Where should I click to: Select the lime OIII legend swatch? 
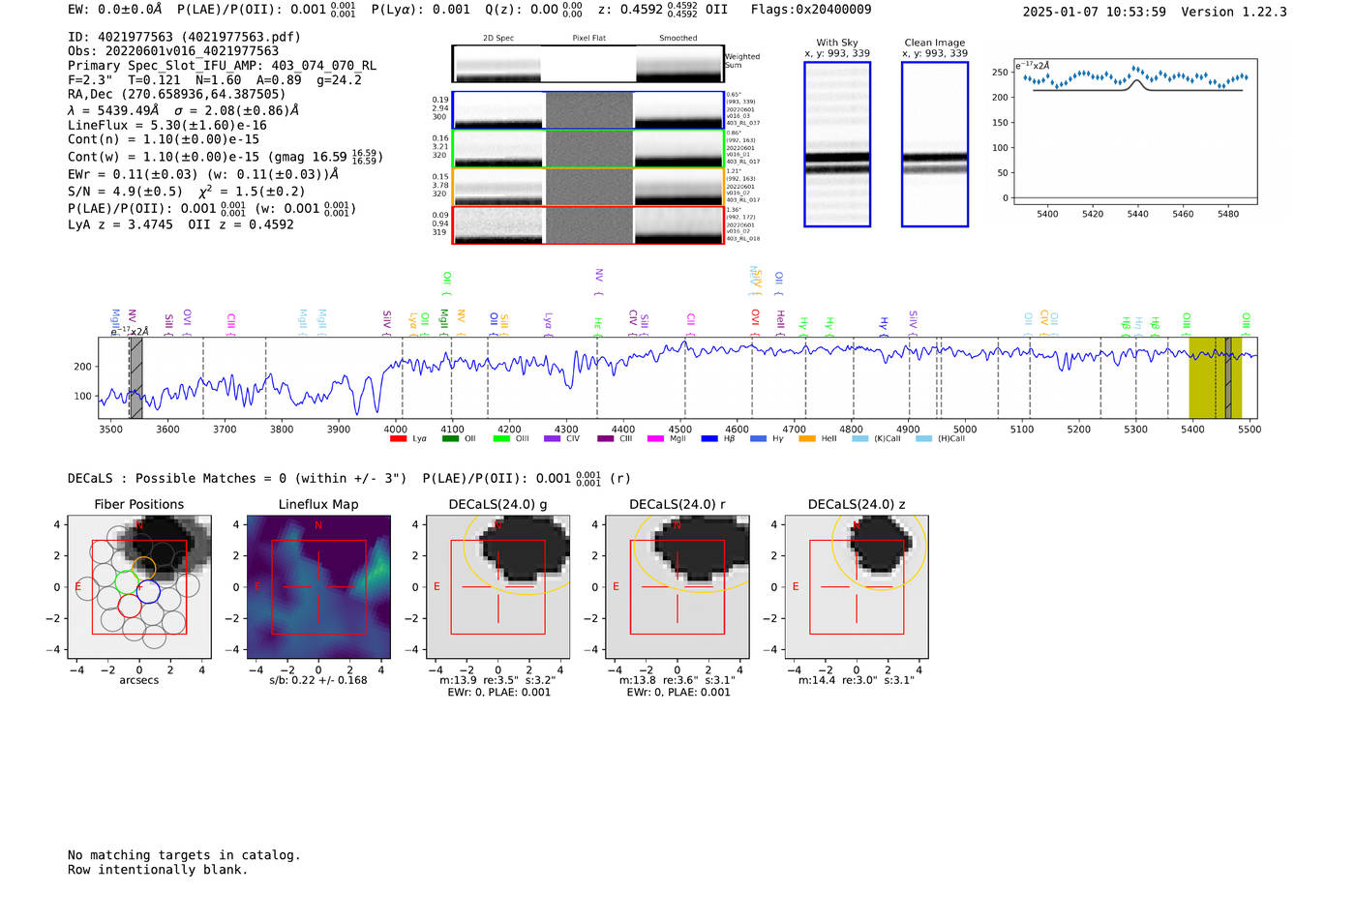501,439
